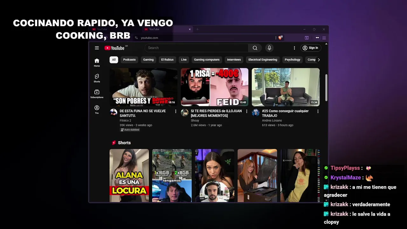Click the site settings icon in address bar
This screenshot has width=407, height=229.
point(136,38)
